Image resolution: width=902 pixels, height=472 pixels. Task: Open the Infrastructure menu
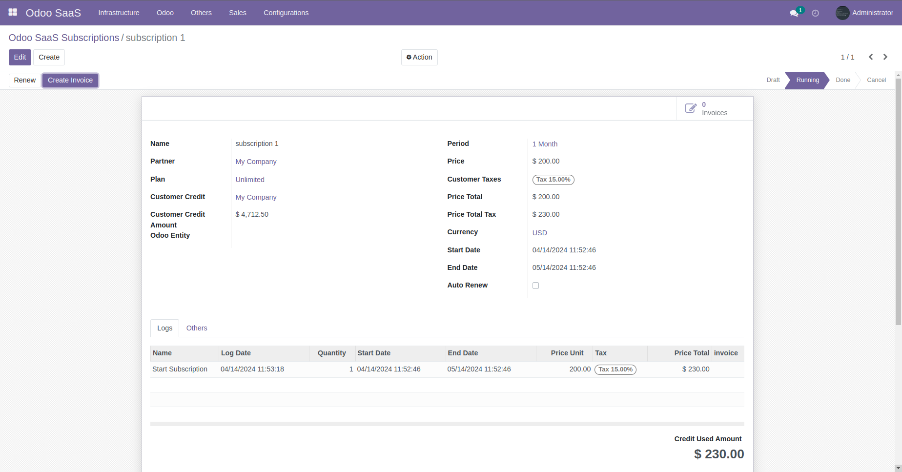[x=119, y=13]
